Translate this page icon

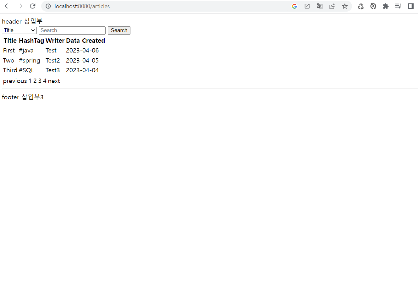click(320, 6)
